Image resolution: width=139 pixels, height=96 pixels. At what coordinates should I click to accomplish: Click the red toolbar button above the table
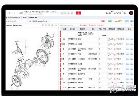point(103,21)
